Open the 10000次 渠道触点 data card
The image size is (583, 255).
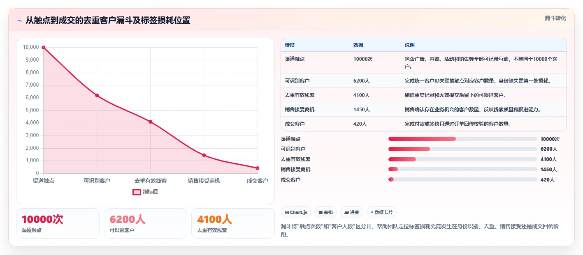[x=58, y=223]
